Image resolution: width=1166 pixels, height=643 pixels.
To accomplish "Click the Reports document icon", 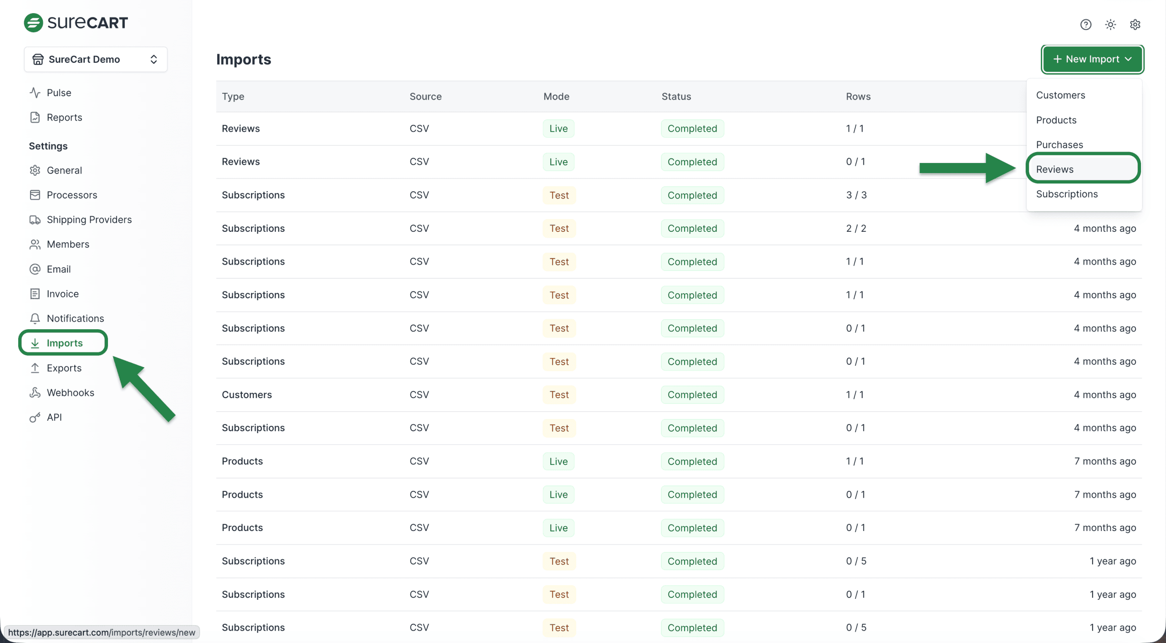I will click(x=35, y=117).
